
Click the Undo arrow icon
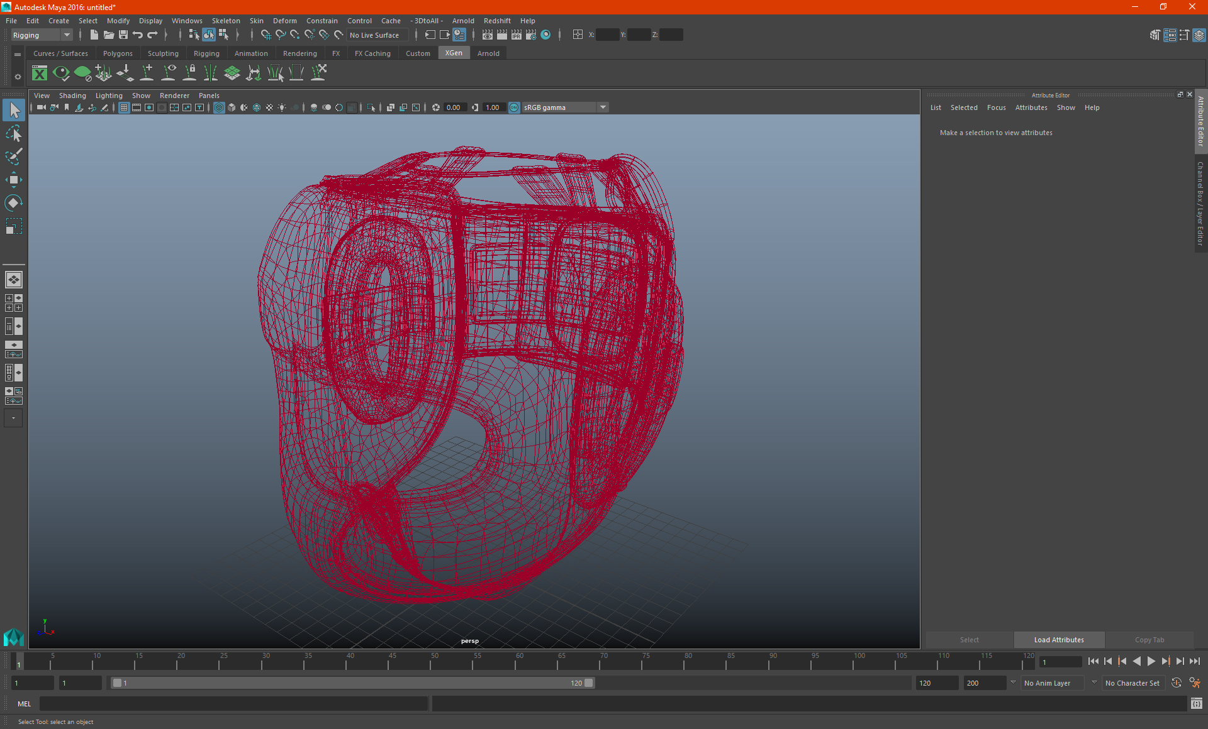138,35
